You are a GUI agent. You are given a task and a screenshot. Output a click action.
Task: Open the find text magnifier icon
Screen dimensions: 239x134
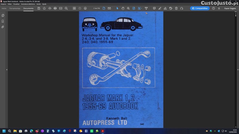66,8
